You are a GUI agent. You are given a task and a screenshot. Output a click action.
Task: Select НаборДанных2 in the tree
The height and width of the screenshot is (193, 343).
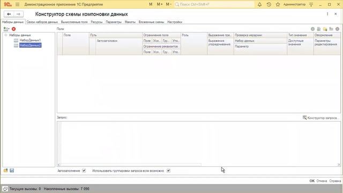30,45
